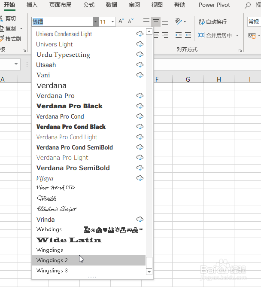Click cloud download icon beside Vani
Screen dimensions: 261x287
[140, 75]
